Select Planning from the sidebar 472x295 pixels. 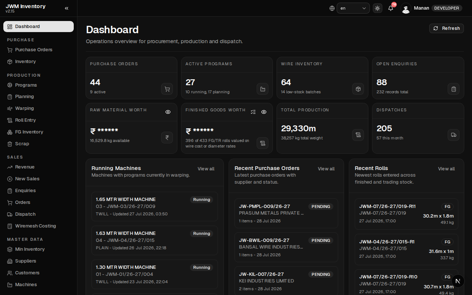point(38,97)
